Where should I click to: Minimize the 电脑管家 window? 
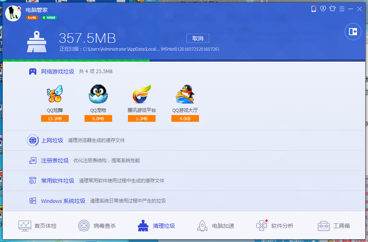pyautogui.click(x=351, y=9)
